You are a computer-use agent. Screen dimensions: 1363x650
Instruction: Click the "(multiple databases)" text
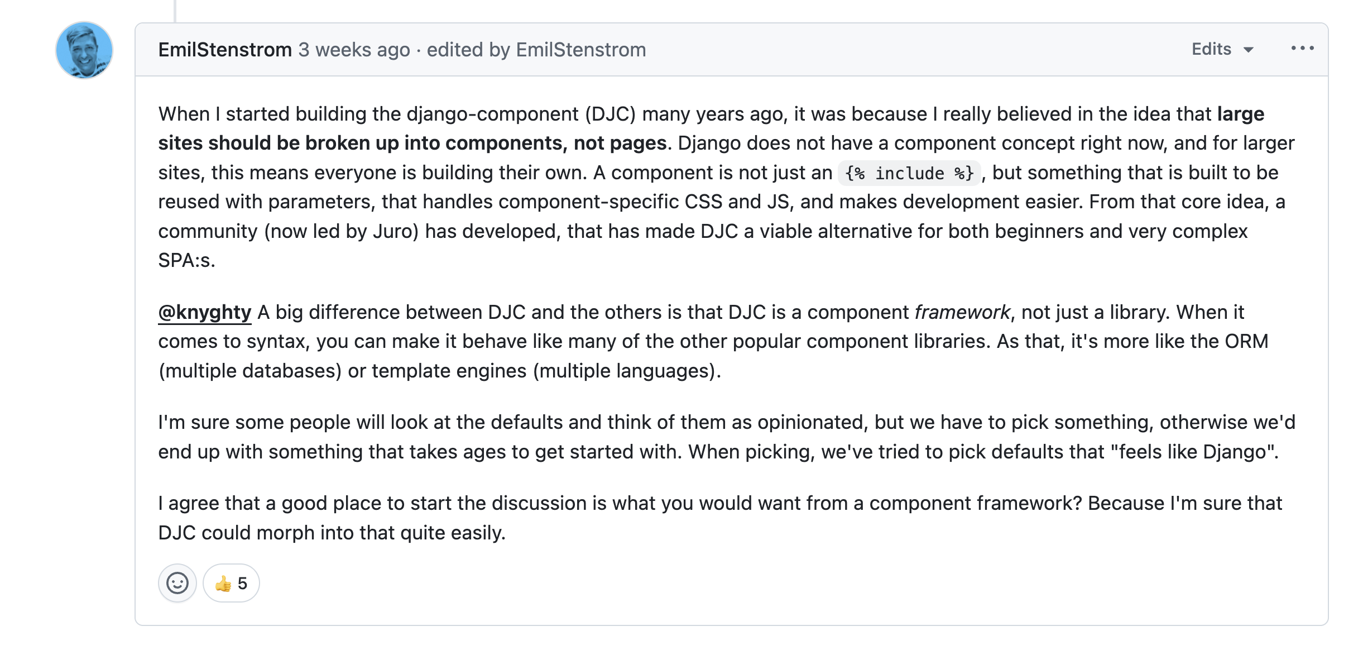pyautogui.click(x=250, y=371)
